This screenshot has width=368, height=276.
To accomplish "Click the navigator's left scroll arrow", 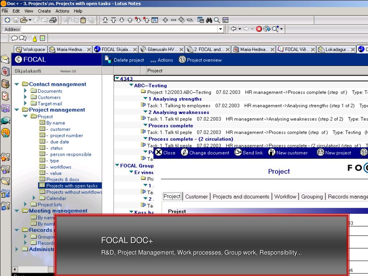I will coord(14,269).
